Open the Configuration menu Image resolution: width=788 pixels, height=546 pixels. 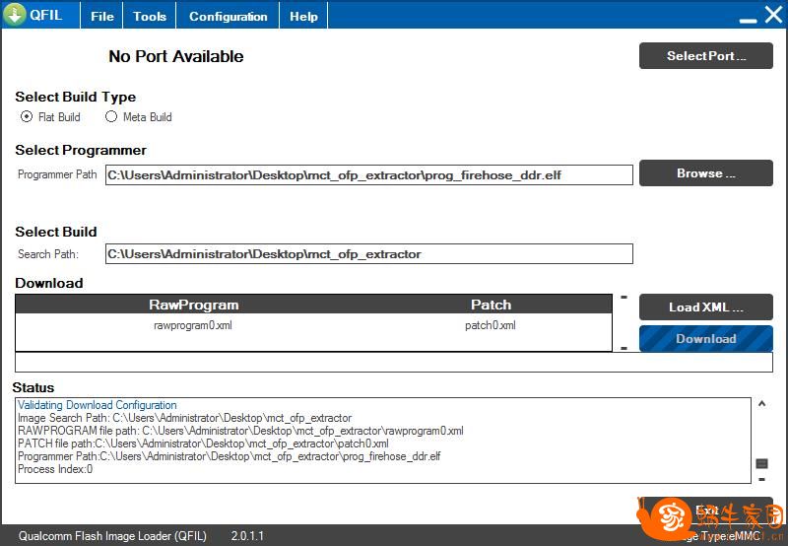click(229, 16)
